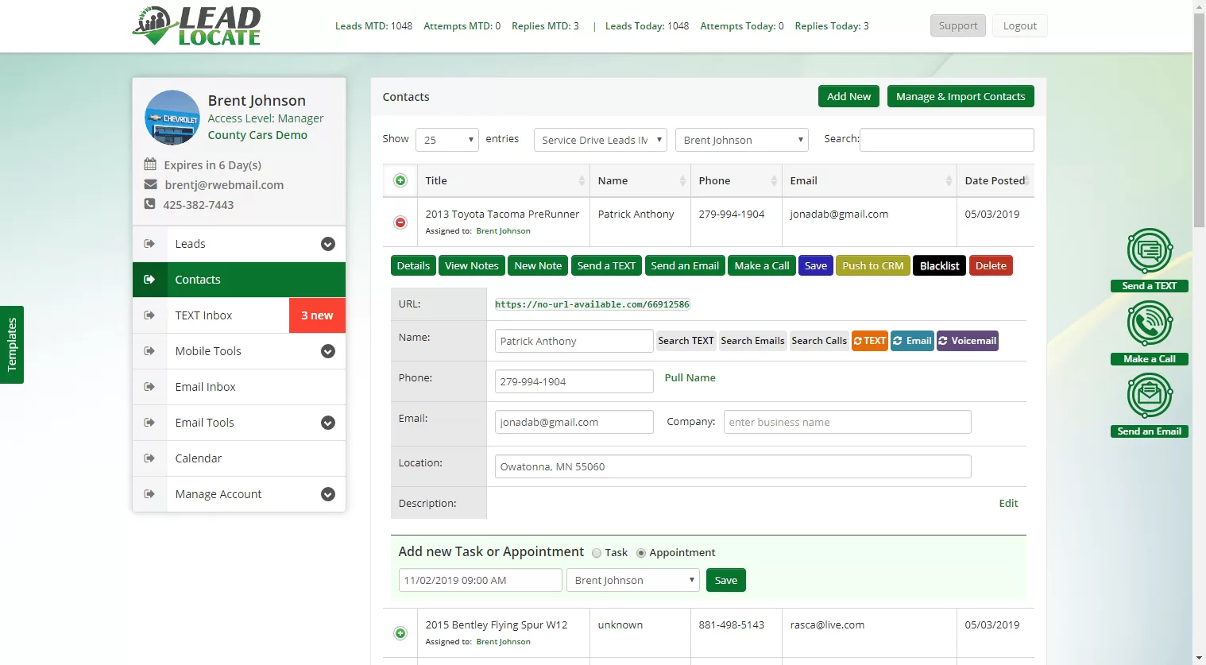1206x665 pixels.
Task: Sort table by Phone column
Action: pos(736,180)
